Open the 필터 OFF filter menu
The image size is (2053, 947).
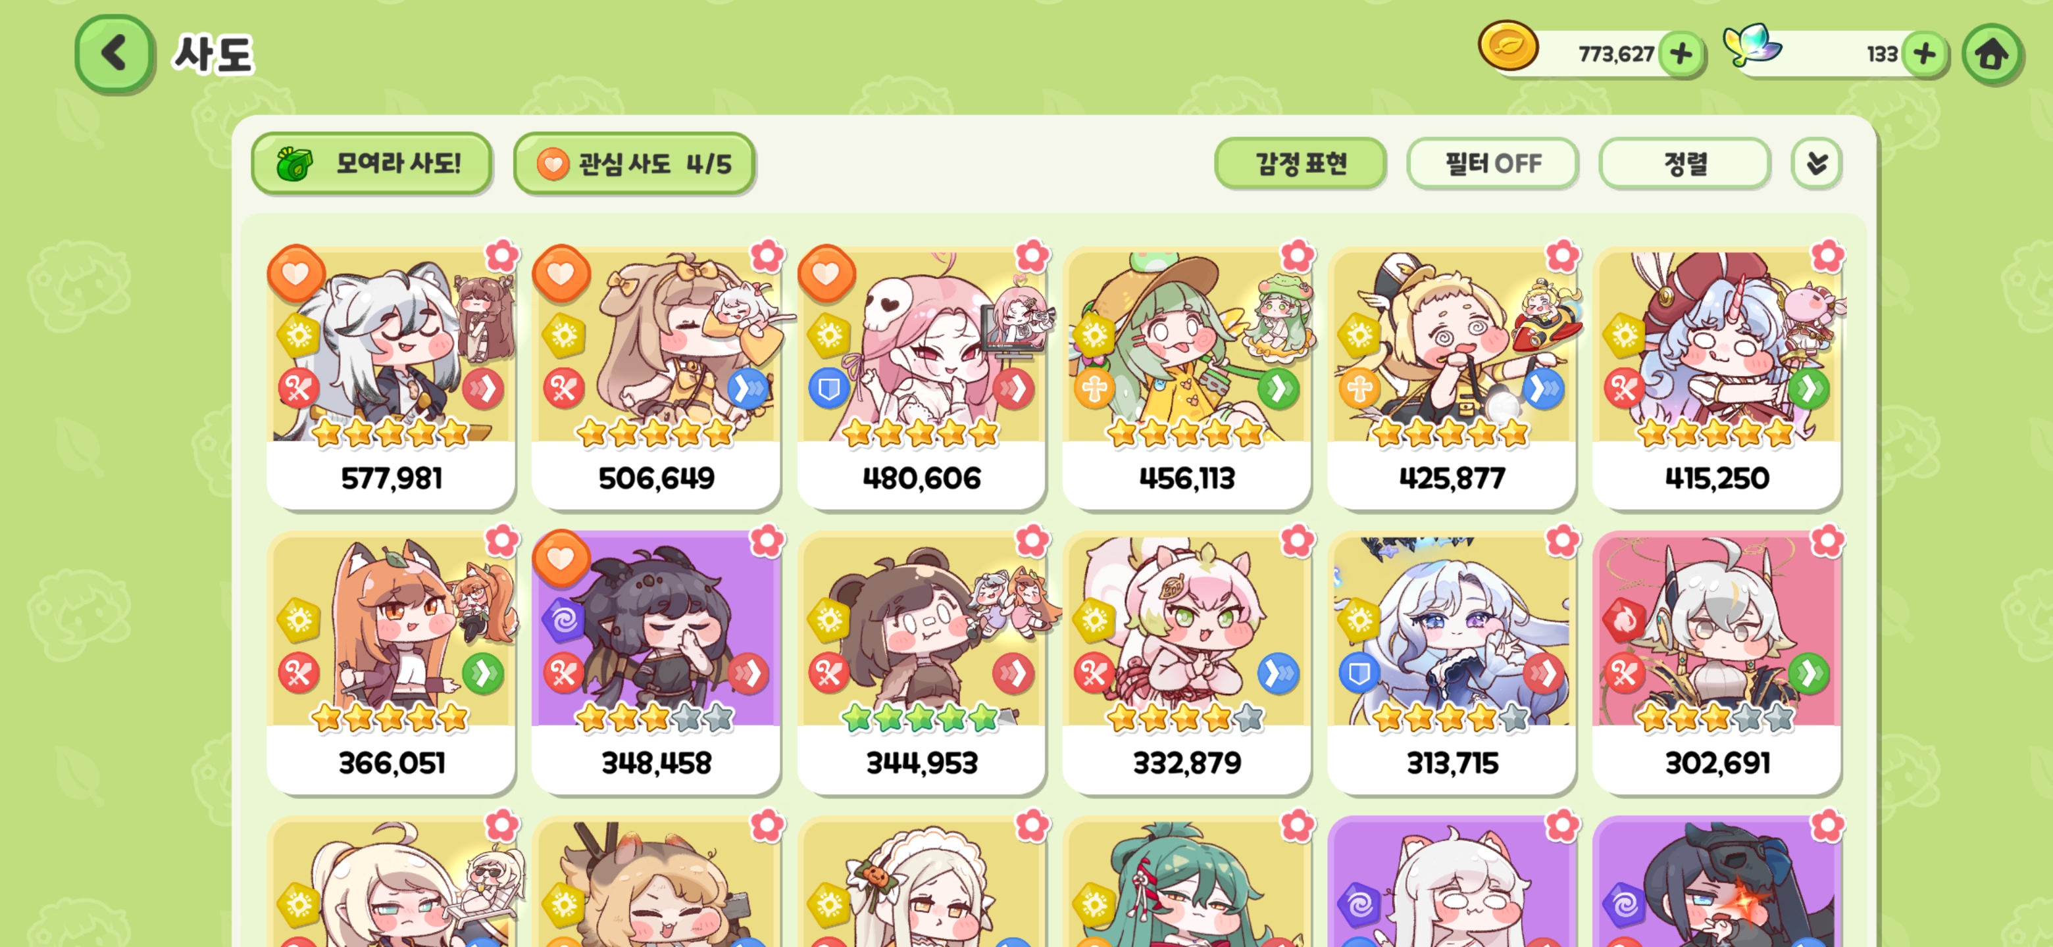(1493, 164)
